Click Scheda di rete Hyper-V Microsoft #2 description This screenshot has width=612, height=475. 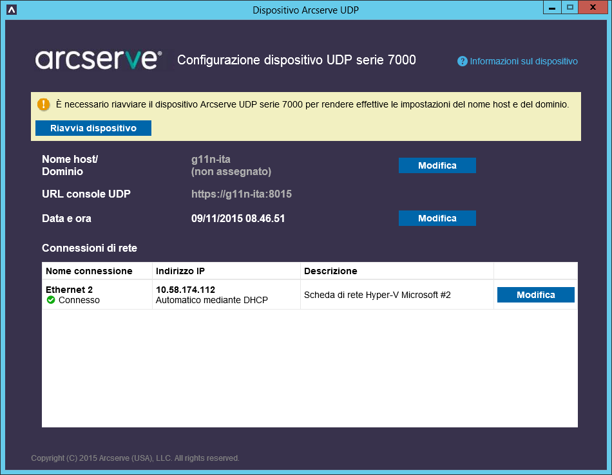coord(377,295)
